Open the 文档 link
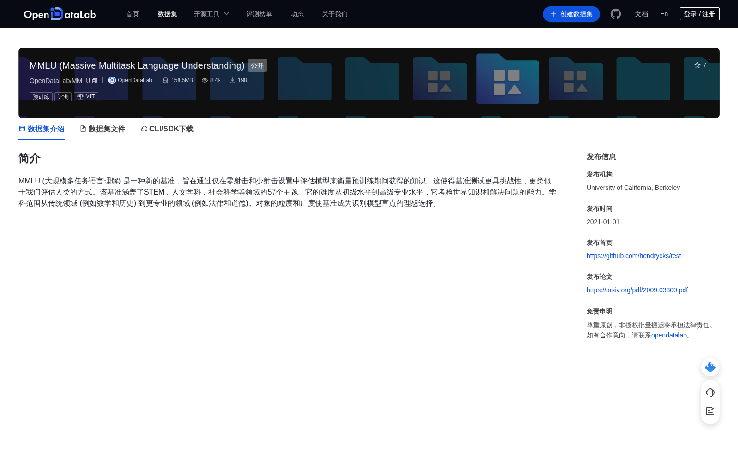This screenshot has height=461, width=738. tap(642, 14)
